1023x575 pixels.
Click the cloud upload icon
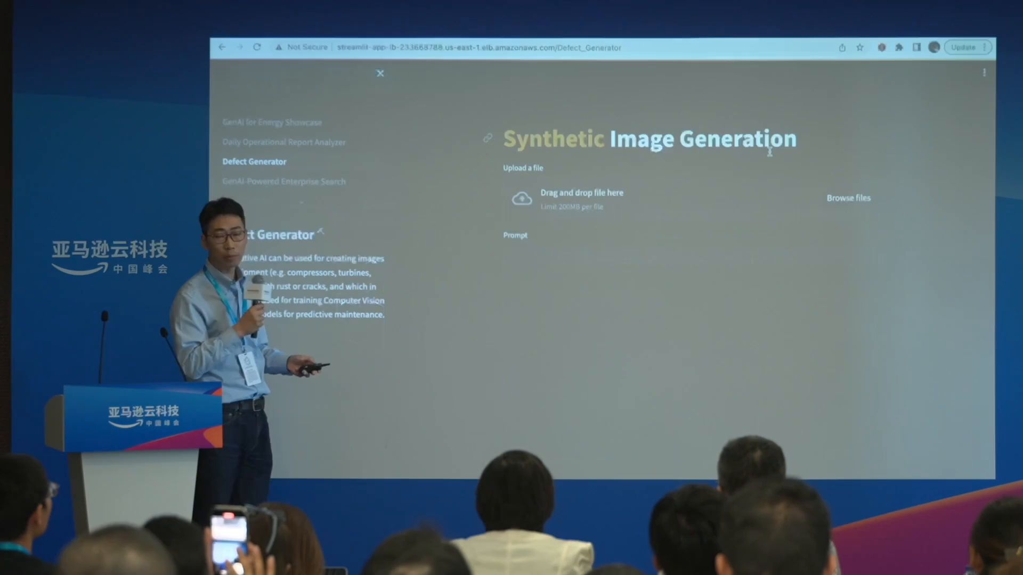point(522,199)
